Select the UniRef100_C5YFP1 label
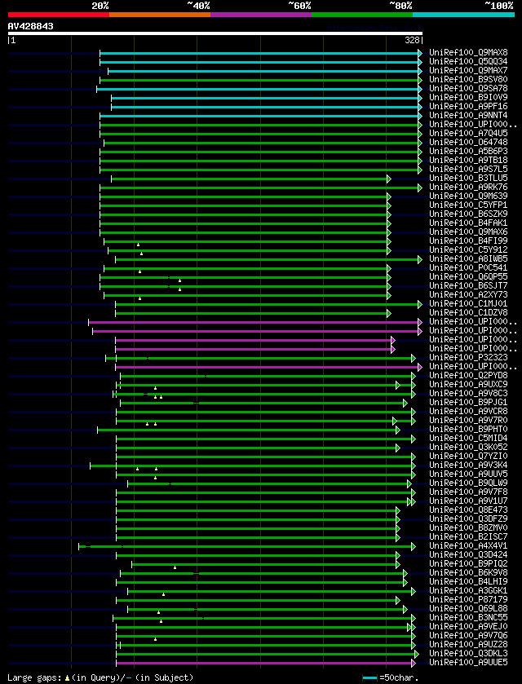The image size is (522, 684). pos(468,205)
